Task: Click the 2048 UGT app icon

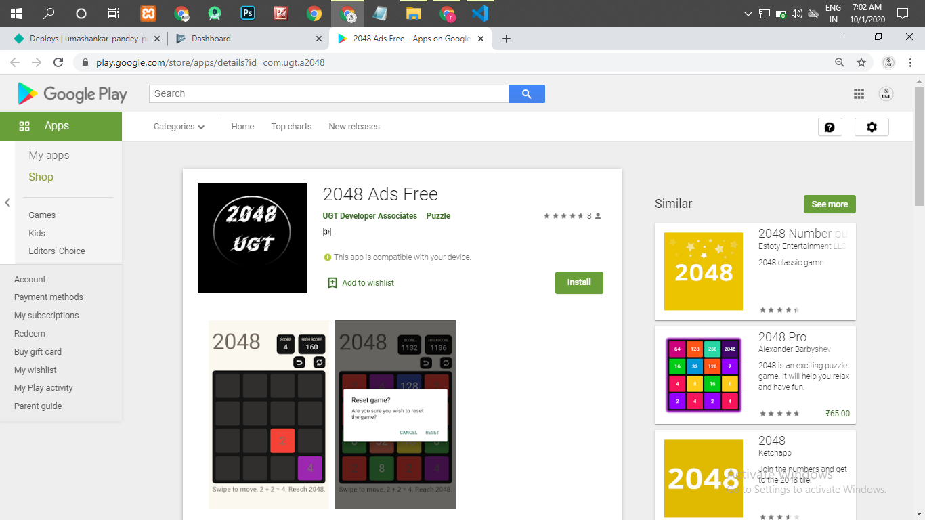Action: pyautogui.click(x=253, y=238)
